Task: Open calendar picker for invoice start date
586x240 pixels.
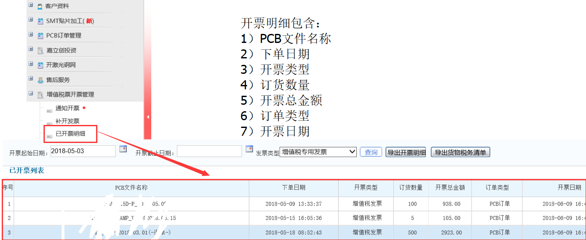Action: tap(123, 149)
